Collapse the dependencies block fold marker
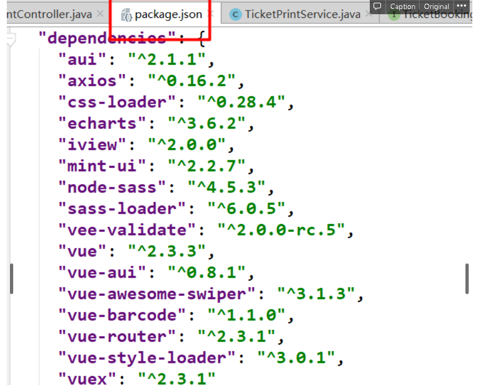Image resolution: width=486 pixels, height=385 pixels. 11,39
